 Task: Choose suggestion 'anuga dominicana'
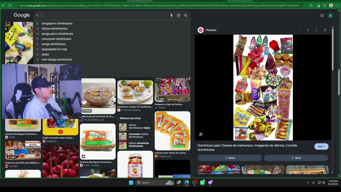tap(53, 44)
